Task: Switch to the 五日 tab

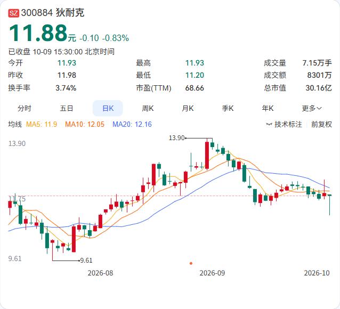Action: tap(67, 108)
